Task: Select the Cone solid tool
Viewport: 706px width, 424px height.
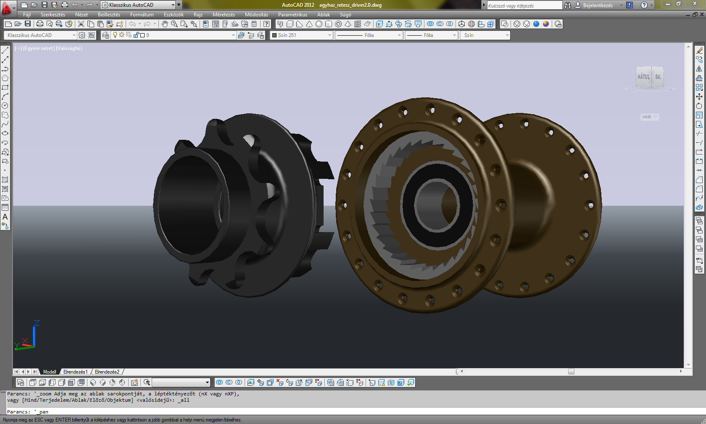Action: 309,24
